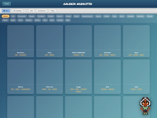Switch to Grid view
157x118 pixels.
(x=6, y=11)
